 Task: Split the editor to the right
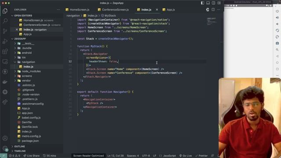click(213, 10)
